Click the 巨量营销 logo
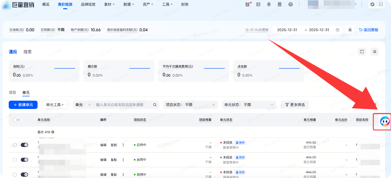 click(18, 5)
